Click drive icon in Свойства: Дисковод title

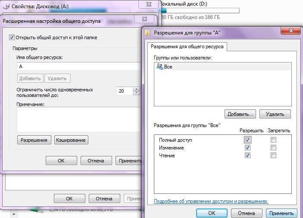tap(6, 6)
